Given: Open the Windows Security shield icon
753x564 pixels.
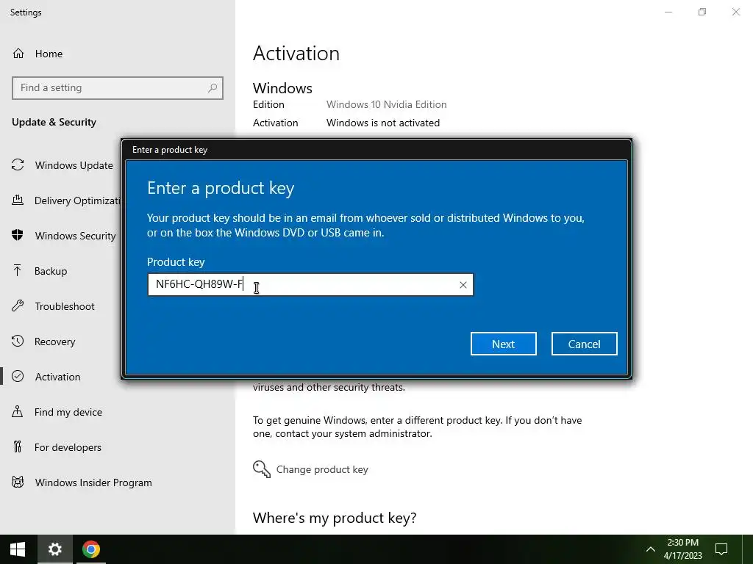Looking at the screenshot, I should tap(18, 235).
